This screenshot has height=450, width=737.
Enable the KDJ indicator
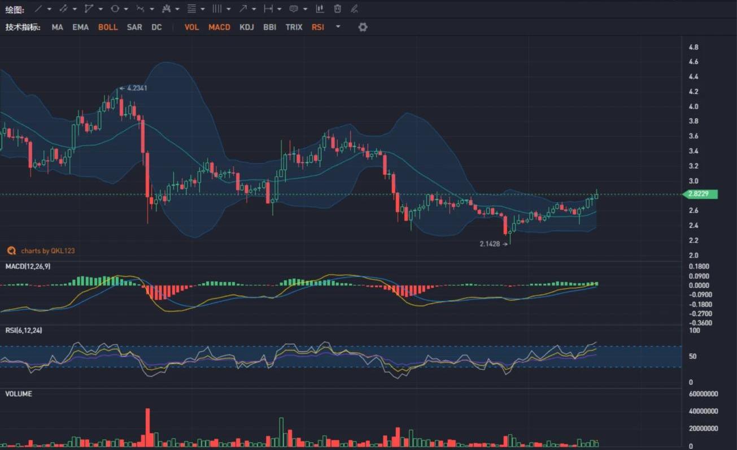tap(247, 27)
